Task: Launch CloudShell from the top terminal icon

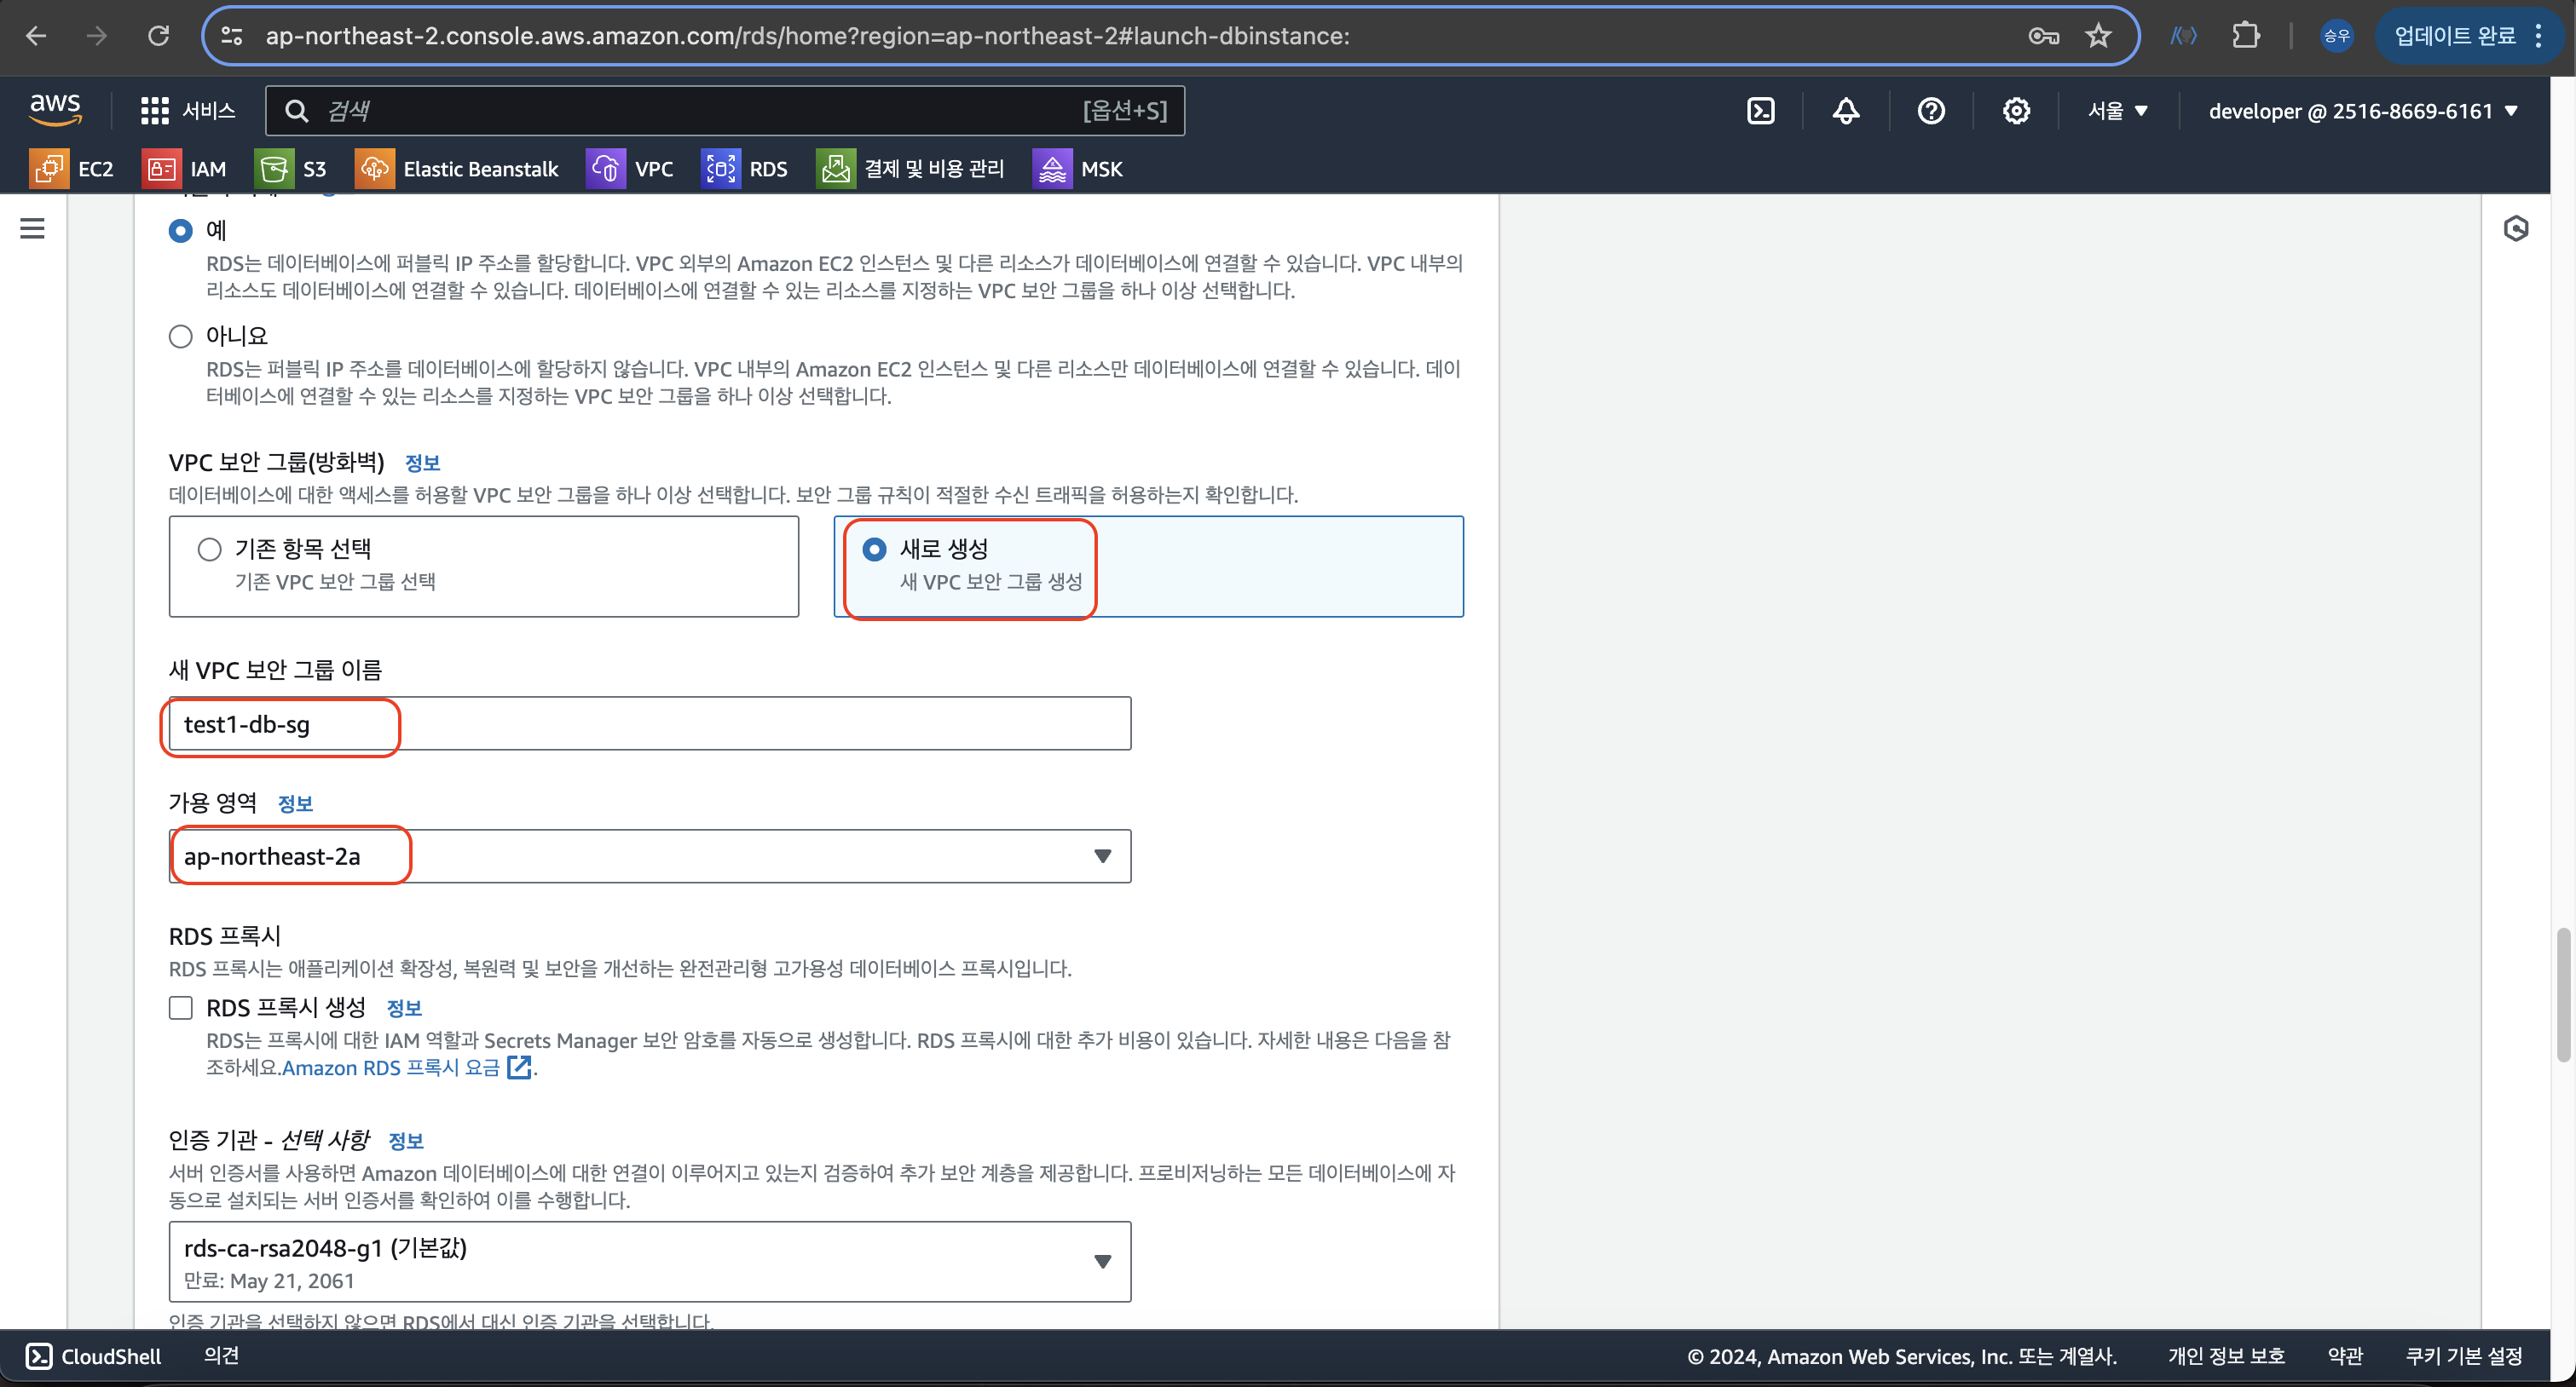Action: [x=1760, y=111]
